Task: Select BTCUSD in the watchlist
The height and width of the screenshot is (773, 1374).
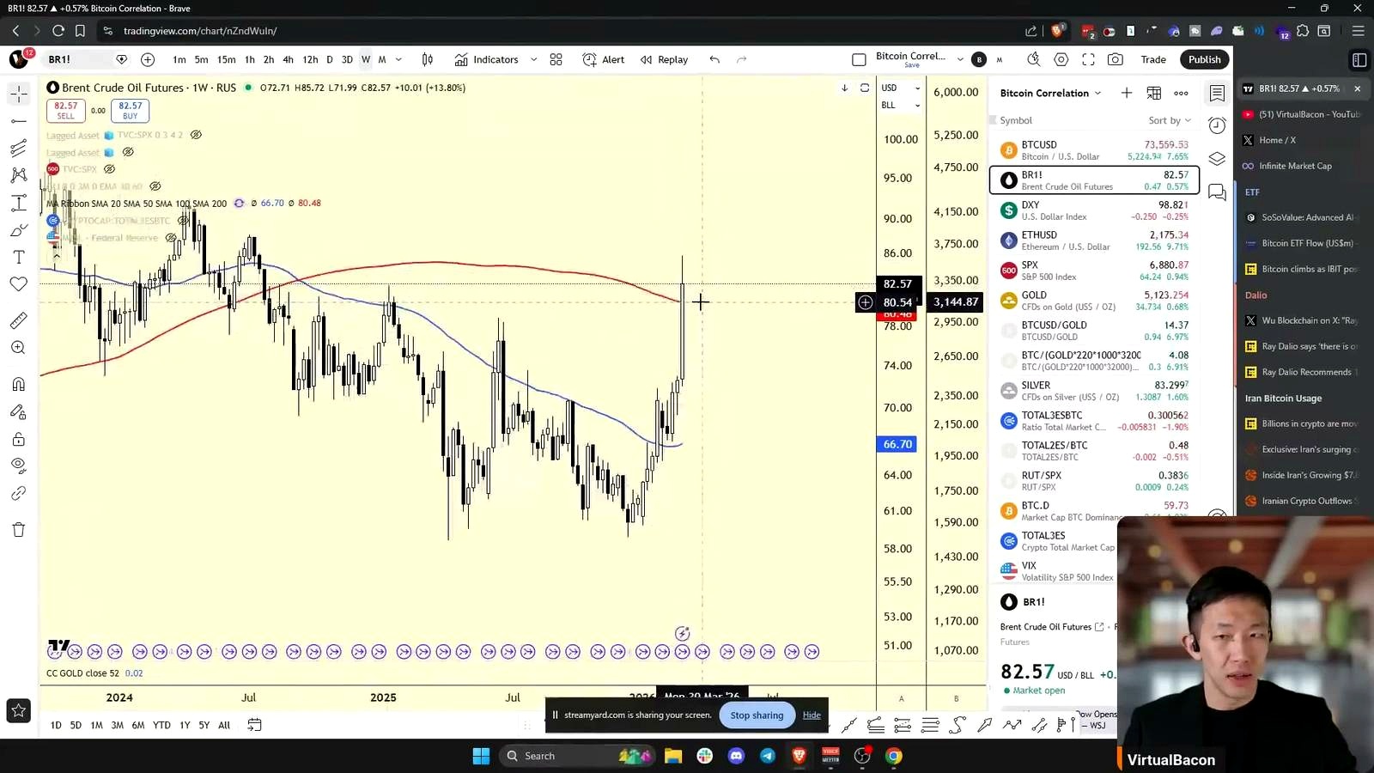Action: [x=1094, y=150]
